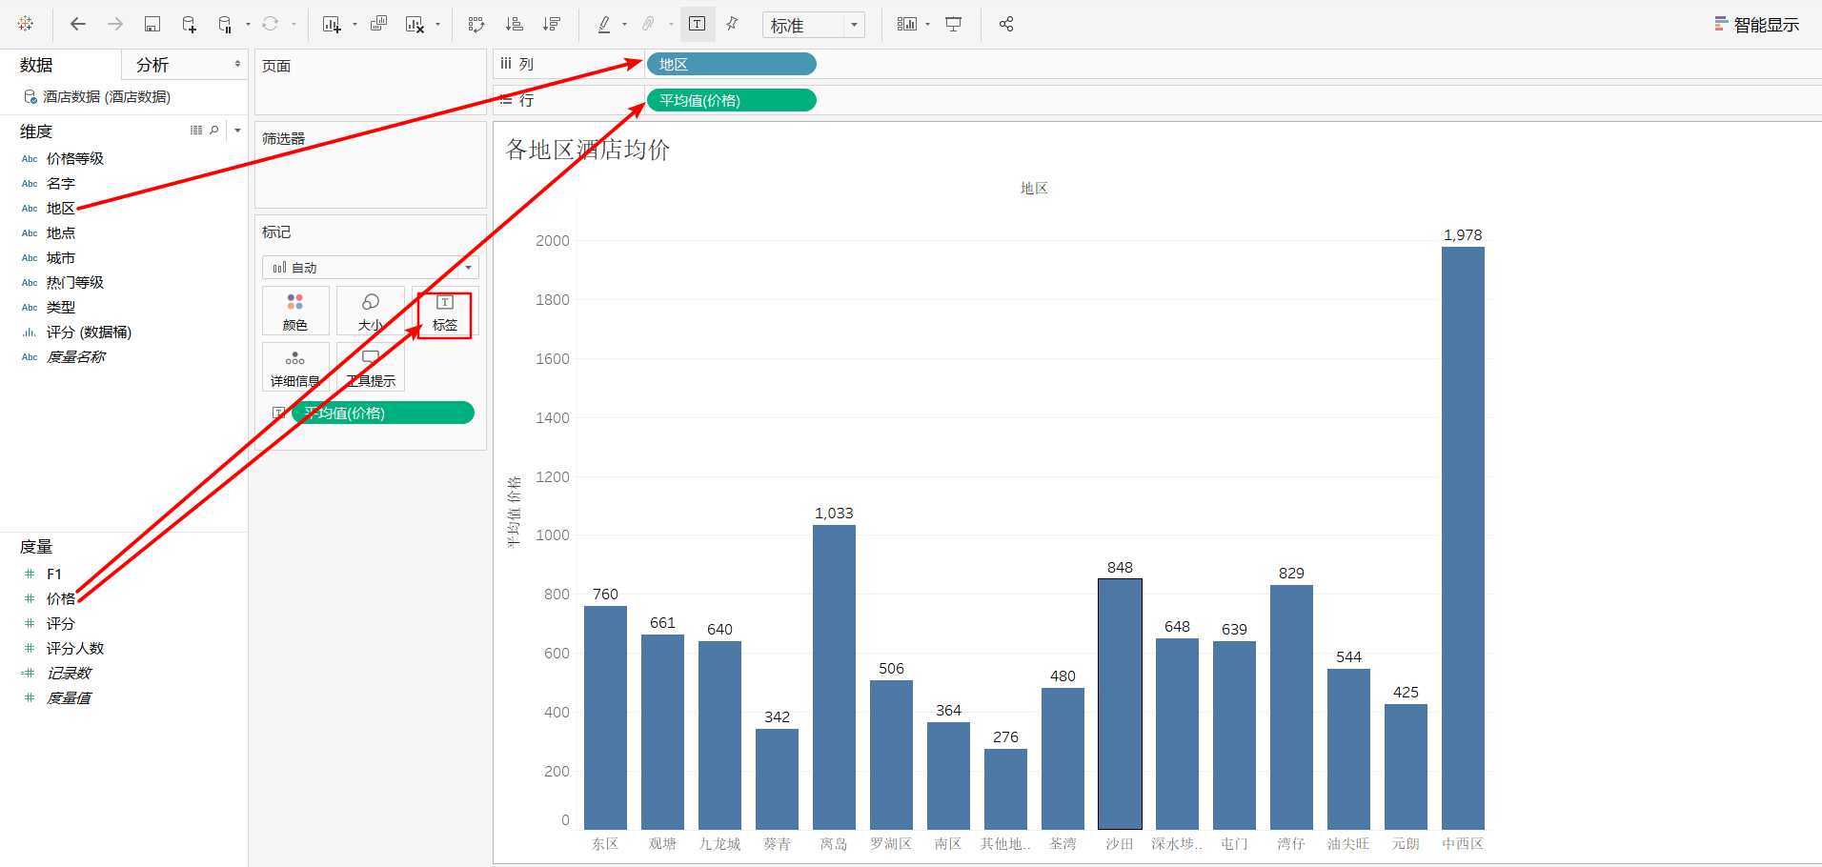Viewport: 1822px width, 867px height.
Task: Redo action with the forward arrow
Action: (115, 24)
